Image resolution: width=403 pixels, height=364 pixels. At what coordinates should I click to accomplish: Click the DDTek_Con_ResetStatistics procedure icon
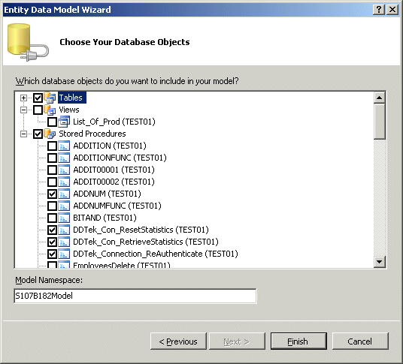click(x=64, y=230)
